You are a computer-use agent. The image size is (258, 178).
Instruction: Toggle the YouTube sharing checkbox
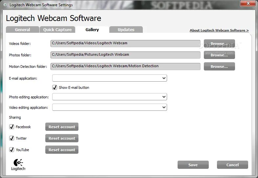click(11, 149)
